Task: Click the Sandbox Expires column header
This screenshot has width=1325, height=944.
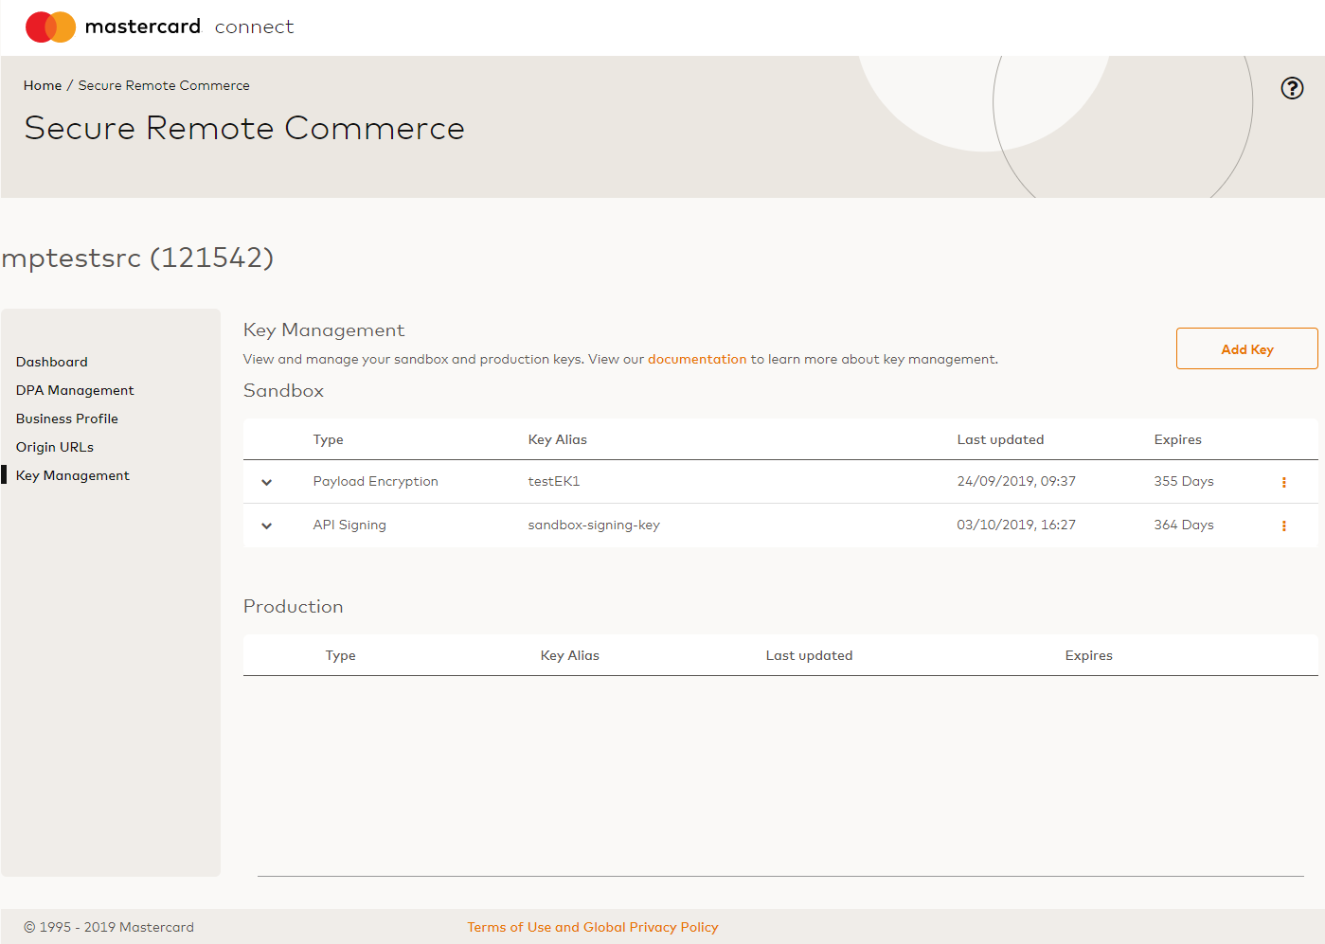Action: pos(1177,439)
